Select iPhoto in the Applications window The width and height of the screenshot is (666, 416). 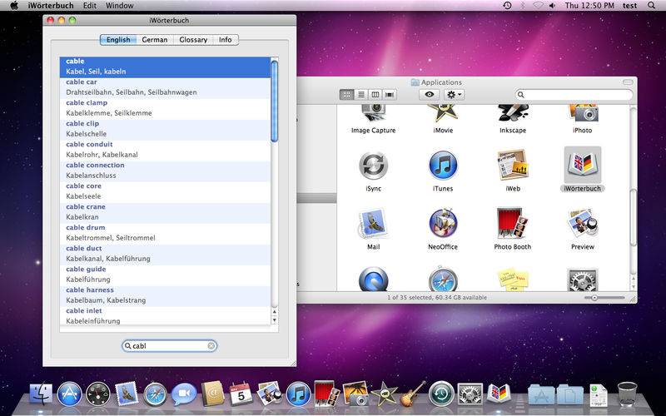[x=582, y=114]
